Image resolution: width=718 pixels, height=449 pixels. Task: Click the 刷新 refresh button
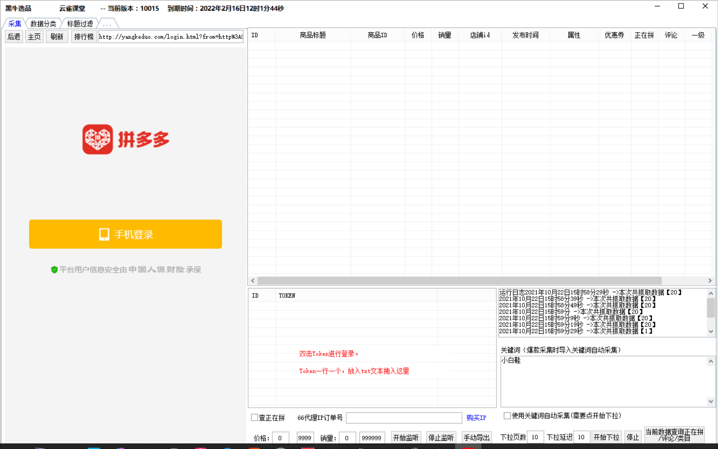(57, 37)
